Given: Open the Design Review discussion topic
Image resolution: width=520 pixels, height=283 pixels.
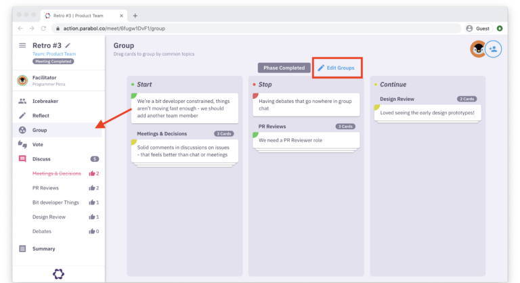Looking at the screenshot, I should tap(50, 217).
